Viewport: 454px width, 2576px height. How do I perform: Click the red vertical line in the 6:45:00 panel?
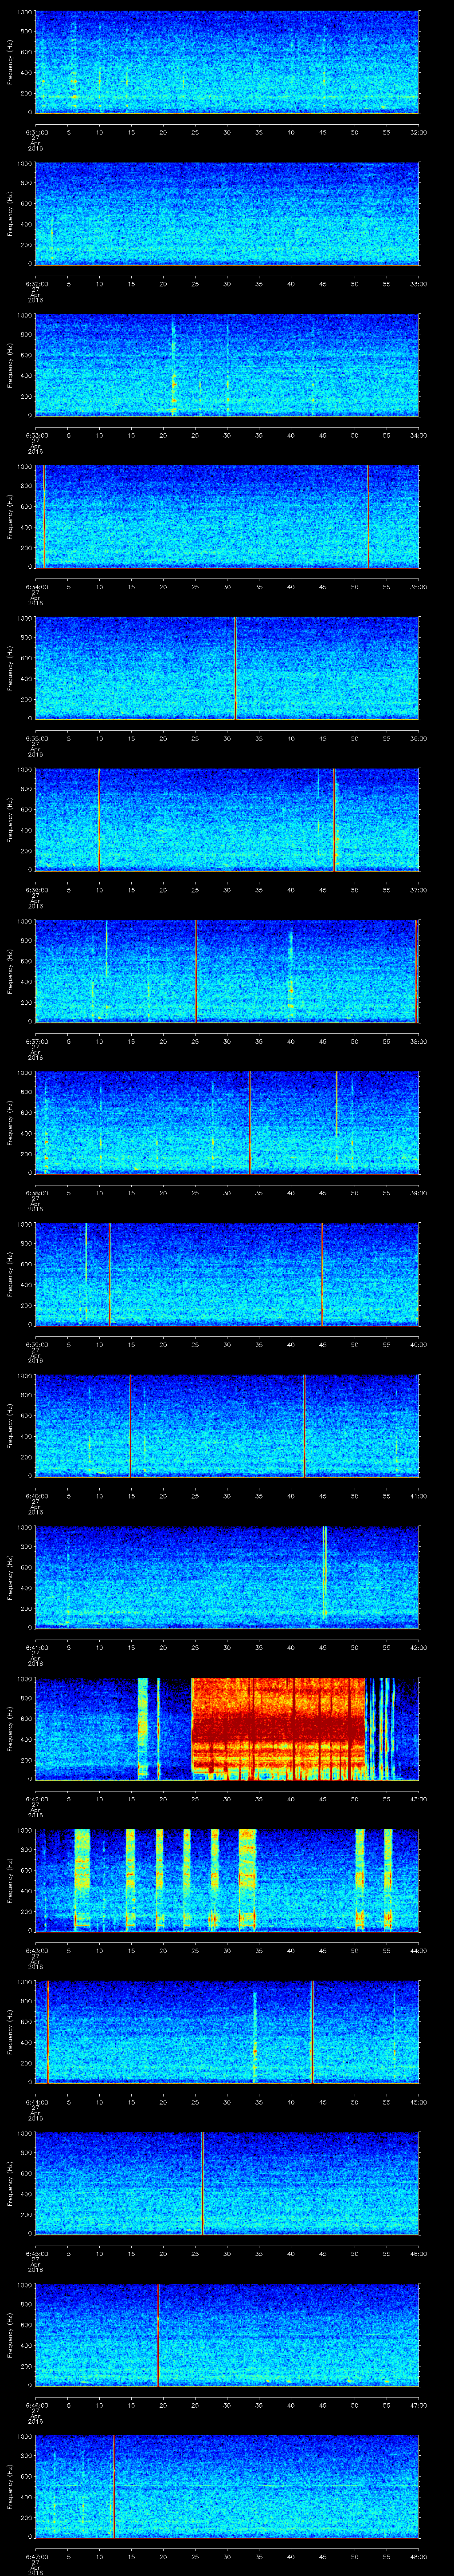[203, 2183]
